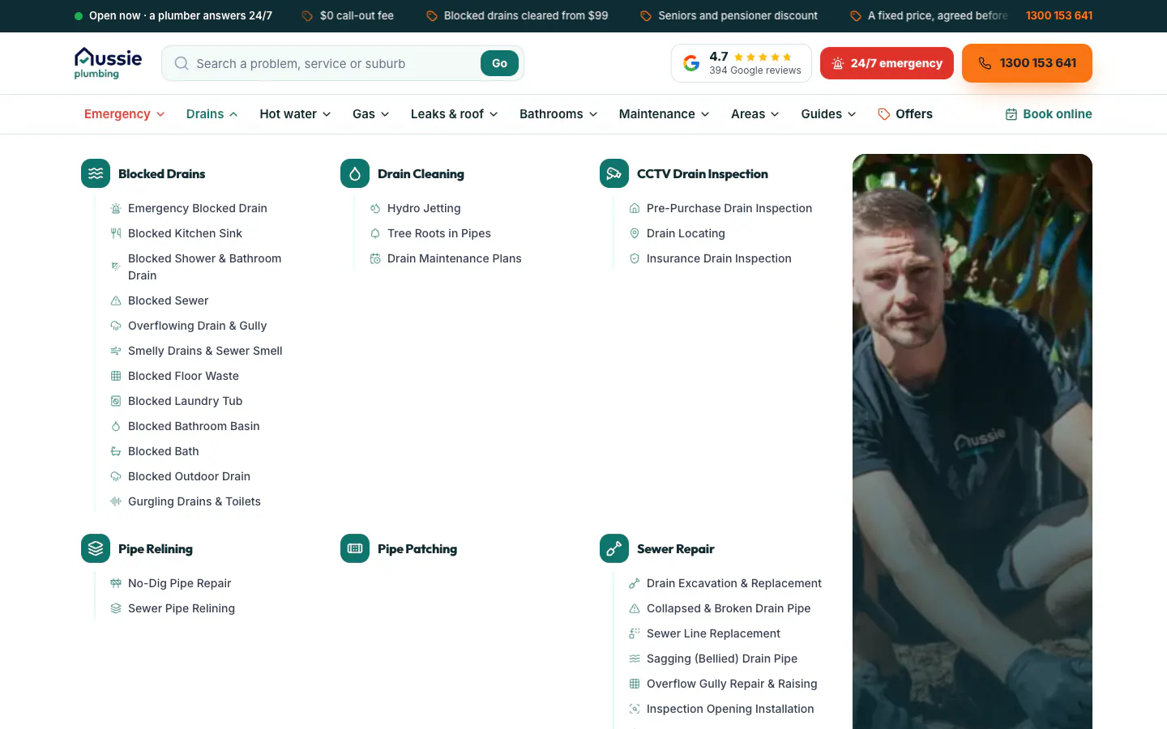Click the 24/7 emergency button
This screenshot has width=1167, height=729.
[887, 63]
